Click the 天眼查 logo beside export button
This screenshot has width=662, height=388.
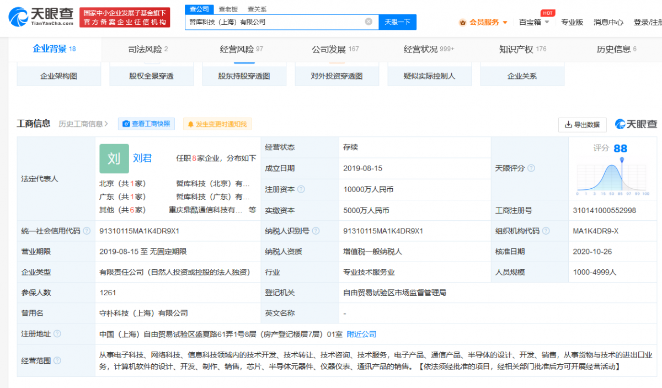[x=636, y=124]
